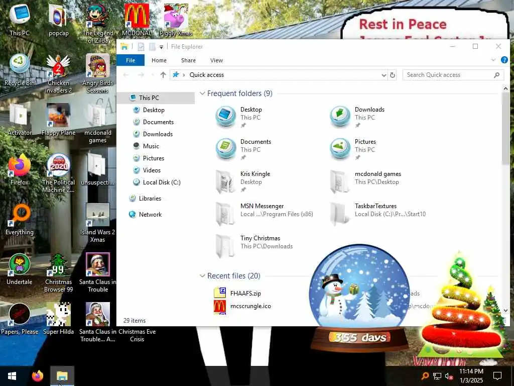Click the File Explorer help icon

coord(504,60)
